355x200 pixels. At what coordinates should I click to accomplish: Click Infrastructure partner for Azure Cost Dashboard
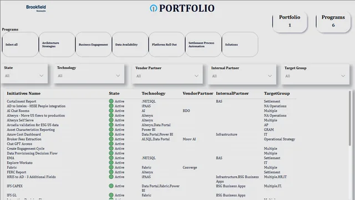(227, 134)
